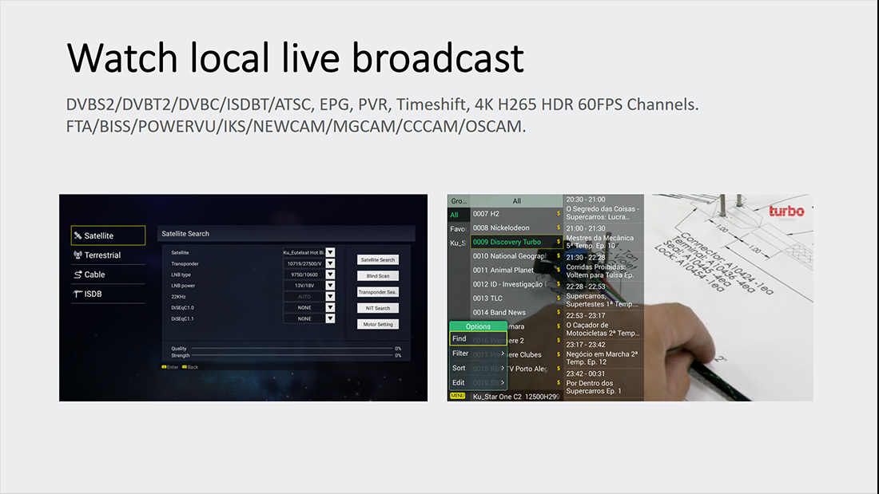Click the 21:00 - 21:30 Mestres da Mecânica entry
879x494 pixels.
[x=603, y=238]
